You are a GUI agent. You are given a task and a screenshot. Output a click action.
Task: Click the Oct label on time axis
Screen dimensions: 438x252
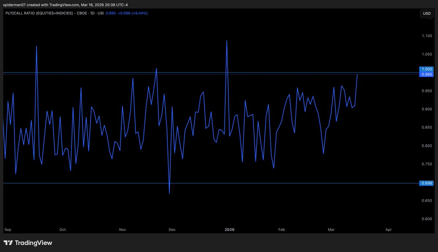click(62, 230)
